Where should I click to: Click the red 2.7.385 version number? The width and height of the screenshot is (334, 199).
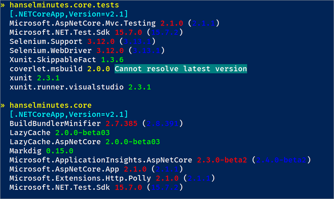point(121,123)
